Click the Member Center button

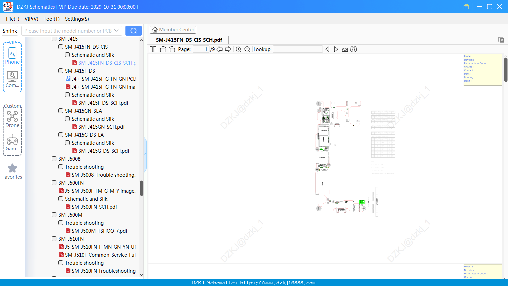[173, 30]
